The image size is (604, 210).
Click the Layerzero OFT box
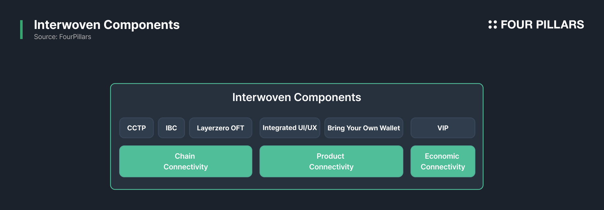click(221, 128)
